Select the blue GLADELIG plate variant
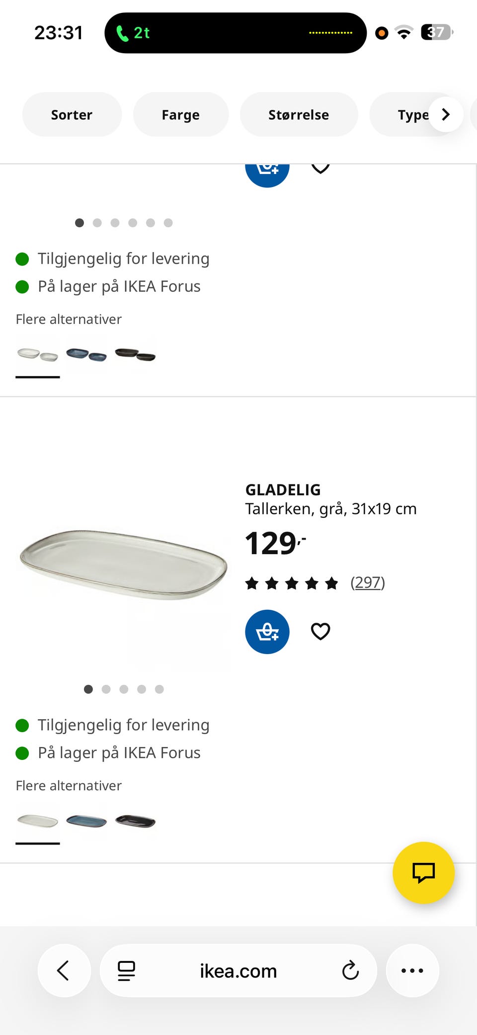This screenshot has height=1035, width=477. point(86,821)
